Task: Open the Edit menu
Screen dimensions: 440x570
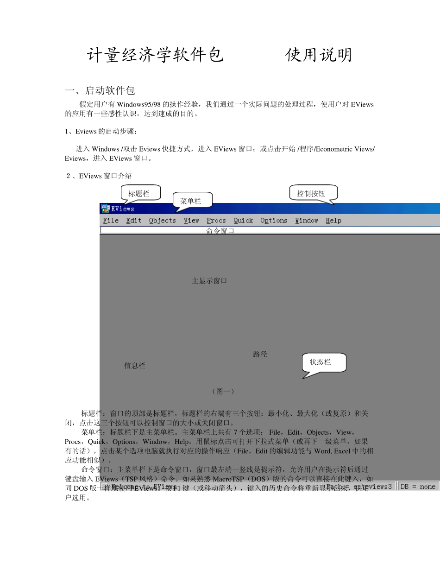Action: click(134, 221)
